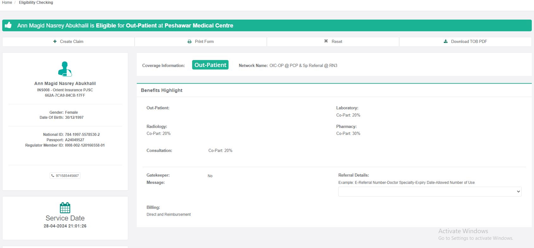Click the thumbs-up icon in the eligibility banner
Viewport: 534px width, 248px height.
coord(8,25)
